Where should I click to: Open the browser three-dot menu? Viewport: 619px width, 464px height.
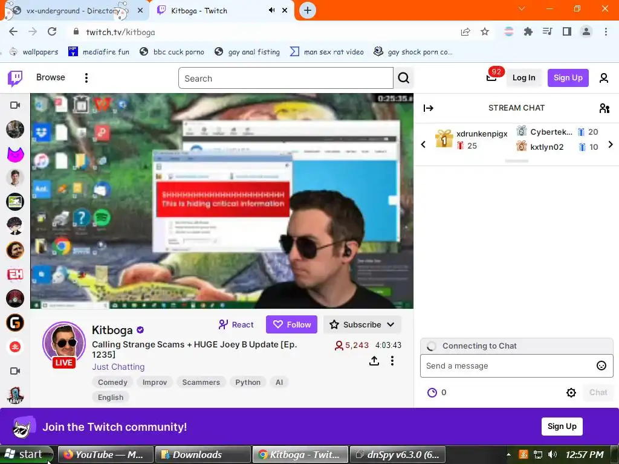click(x=606, y=32)
